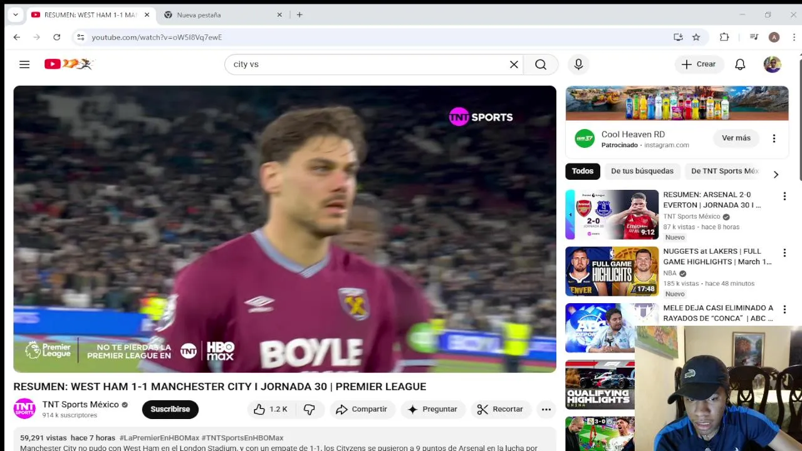Open options for Nuggets Lakers video
The width and height of the screenshot is (802, 451).
click(784, 253)
